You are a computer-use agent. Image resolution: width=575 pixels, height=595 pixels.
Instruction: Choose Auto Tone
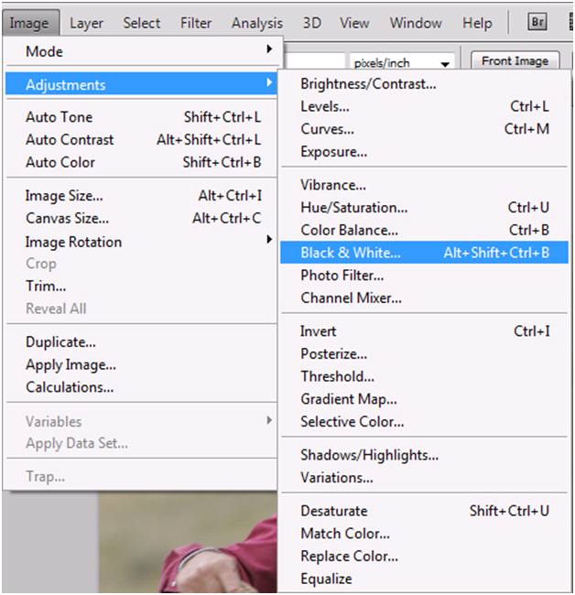coord(142,117)
